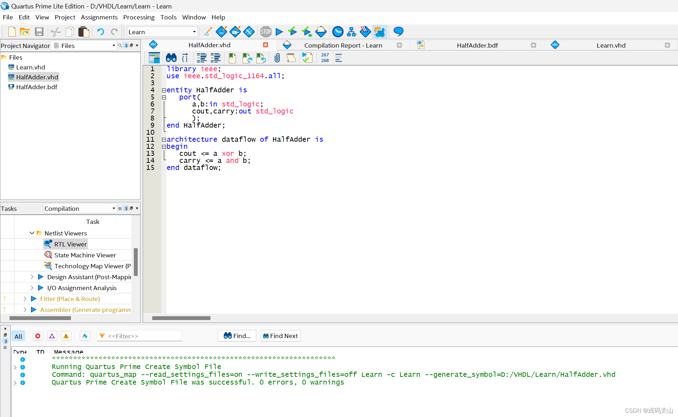The height and width of the screenshot is (417, 678).
Task: Click the Analyze current file check icon
Action: 307,58
